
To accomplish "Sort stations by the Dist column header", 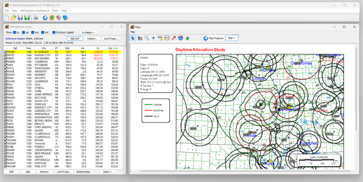I will 67,48.
